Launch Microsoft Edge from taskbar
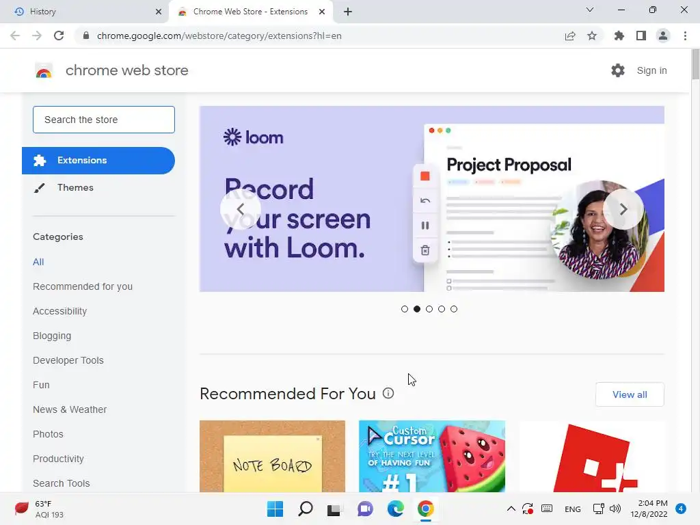This screenshot has width=700, height=525. pos(396,509)
